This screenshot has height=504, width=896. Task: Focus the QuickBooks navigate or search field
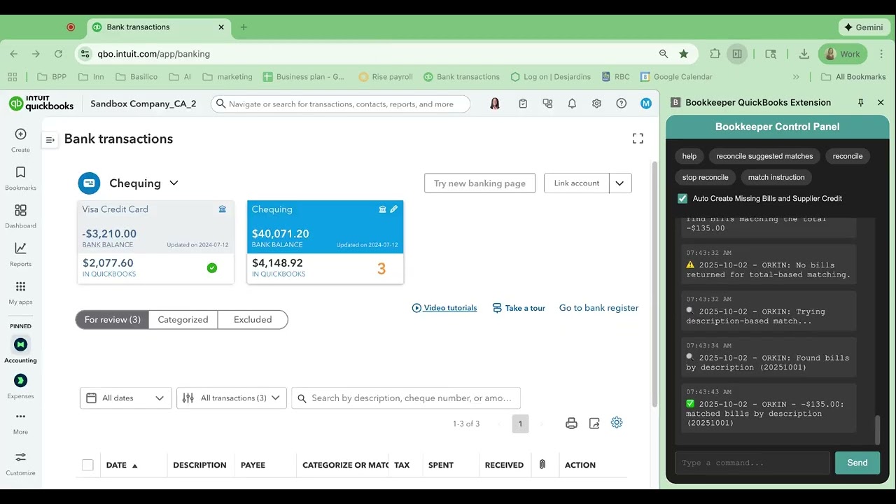point(340,104)
